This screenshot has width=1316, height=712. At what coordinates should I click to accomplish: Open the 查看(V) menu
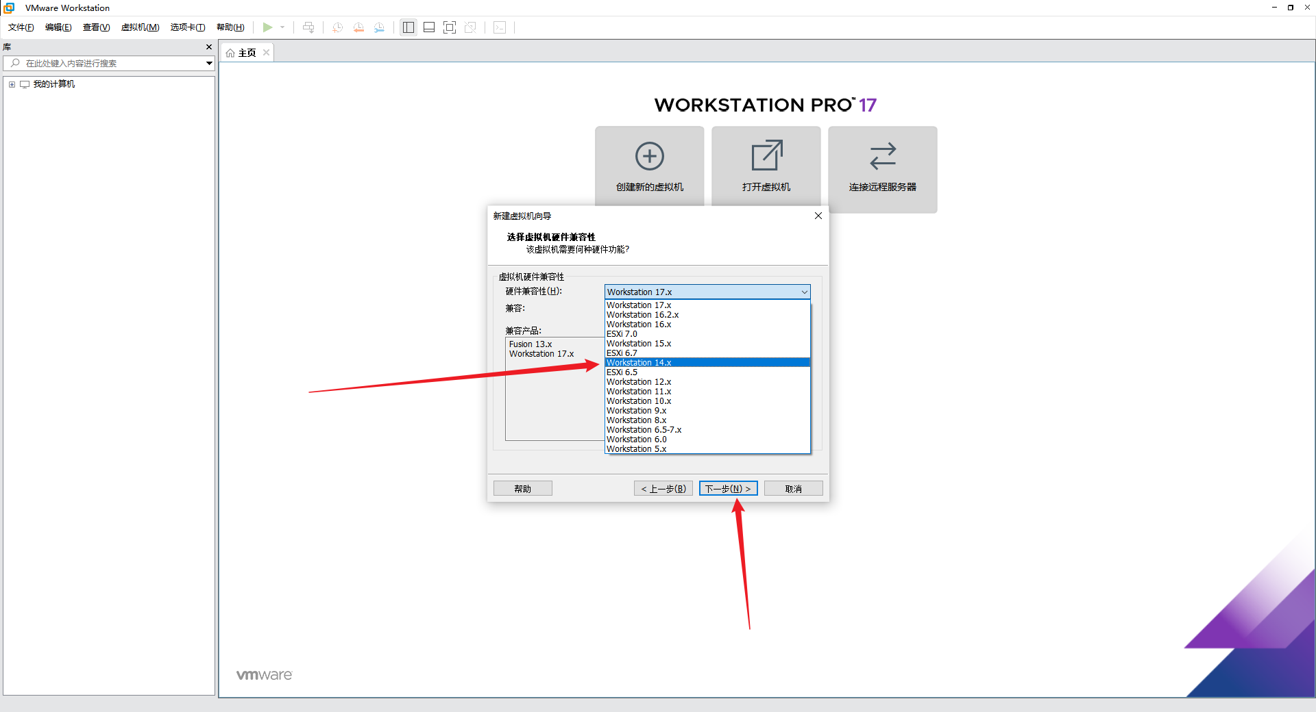(96, 27)
